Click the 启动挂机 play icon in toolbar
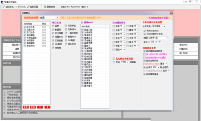201x121 pixels. [x=4, y=7]
